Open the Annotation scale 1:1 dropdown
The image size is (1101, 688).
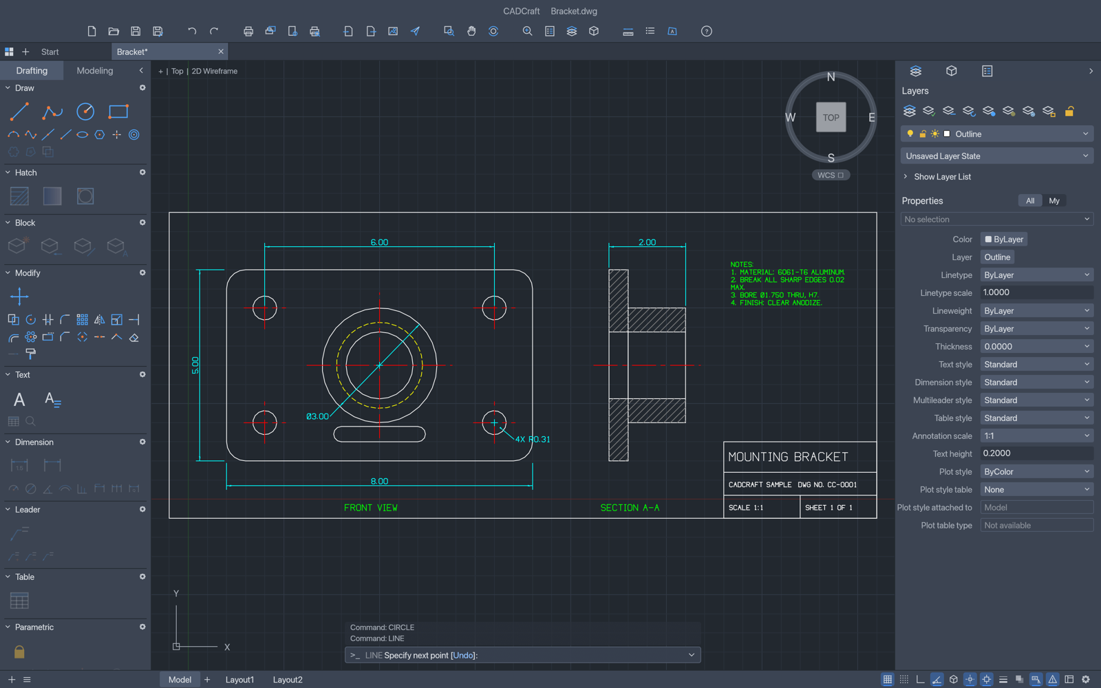click(1037, 436)
